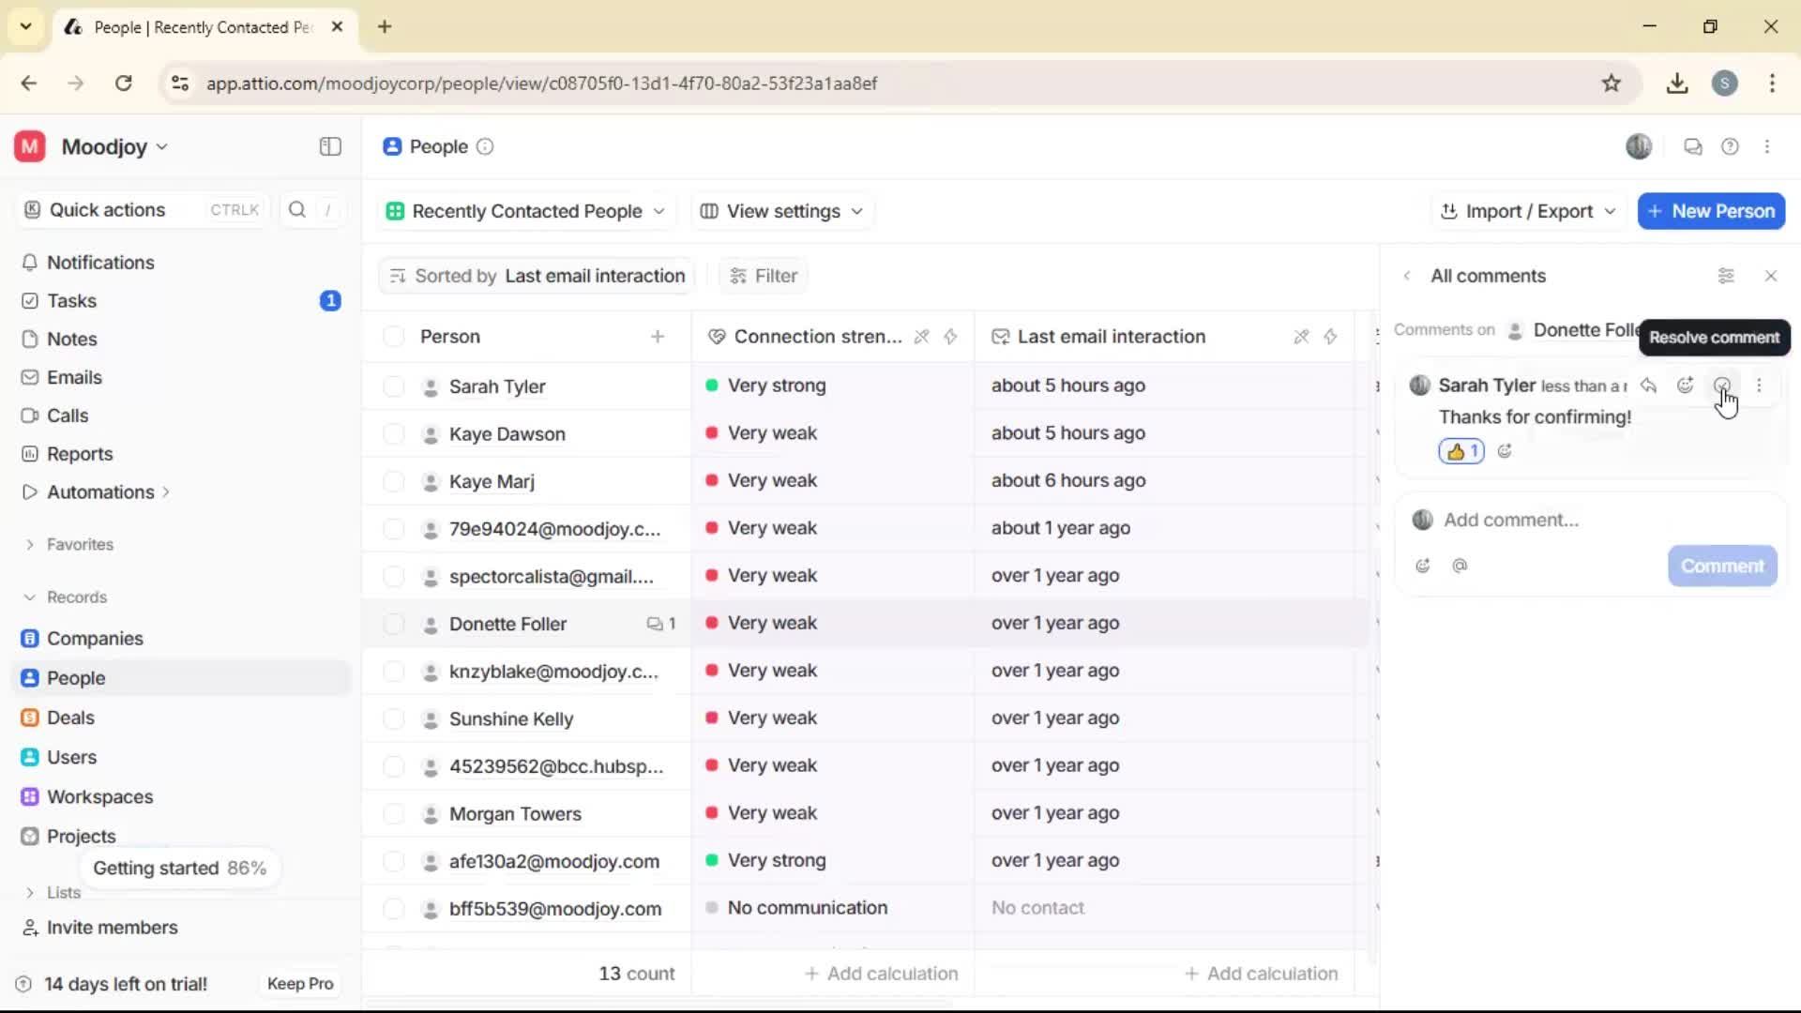This screenshot has width=1801, height=1013.
Task: Open the Recently Contacted People dropdown
Action: [525, 211]
